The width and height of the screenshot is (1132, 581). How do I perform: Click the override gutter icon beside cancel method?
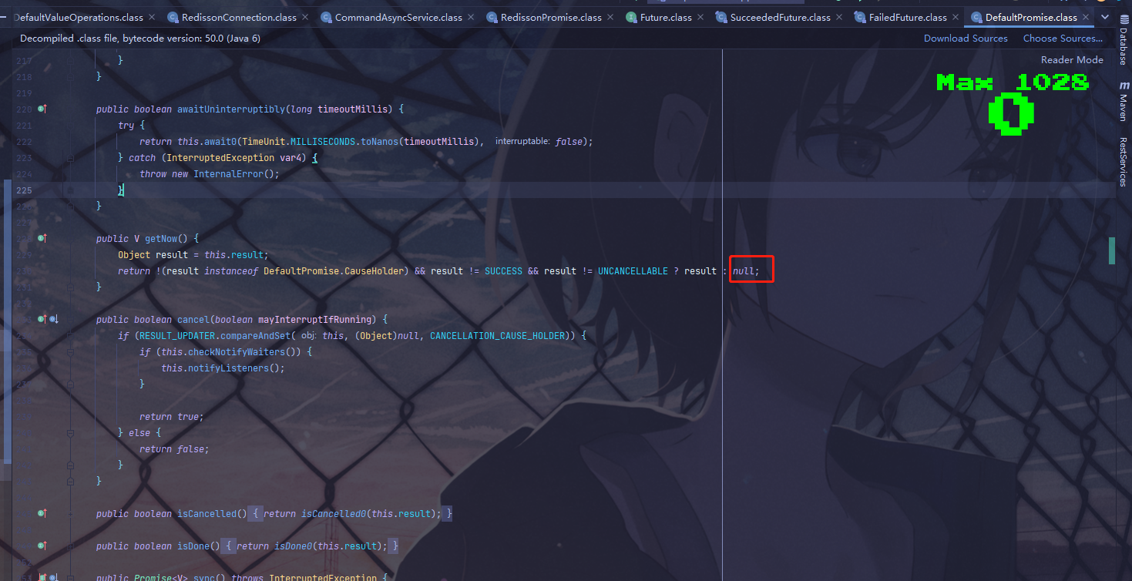pyautogui.click(x=42, y=318)
